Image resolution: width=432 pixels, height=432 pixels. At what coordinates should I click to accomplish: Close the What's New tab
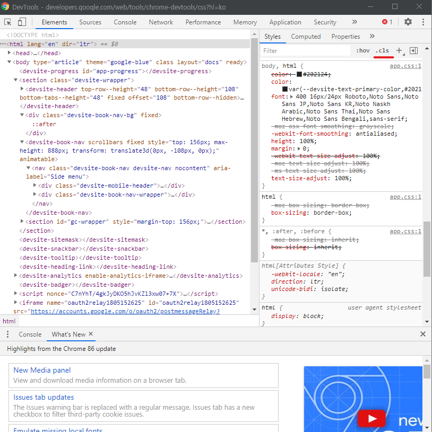pos(91,334)
